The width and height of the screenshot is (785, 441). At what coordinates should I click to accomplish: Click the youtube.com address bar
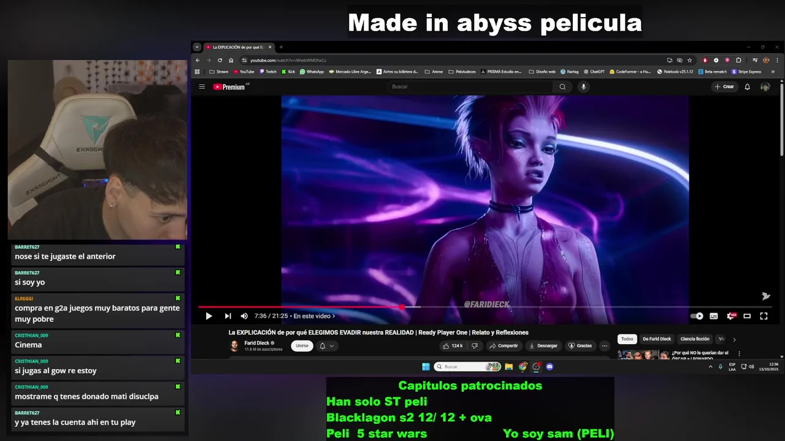451,60
